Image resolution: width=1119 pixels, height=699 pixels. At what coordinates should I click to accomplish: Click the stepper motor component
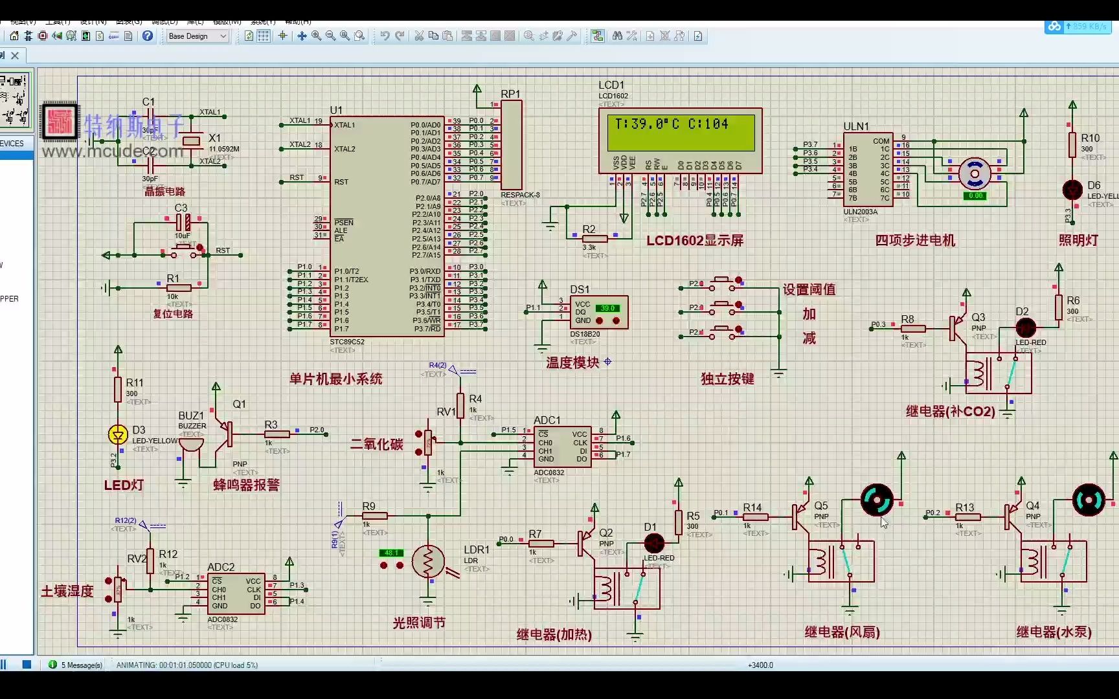click(975, 173)
